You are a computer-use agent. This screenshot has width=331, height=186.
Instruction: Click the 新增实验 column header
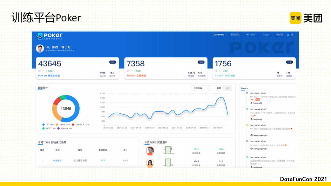103,150
